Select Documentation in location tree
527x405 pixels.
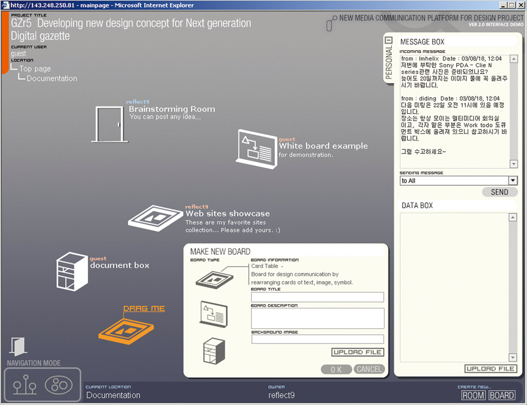[x=52, y=78]
